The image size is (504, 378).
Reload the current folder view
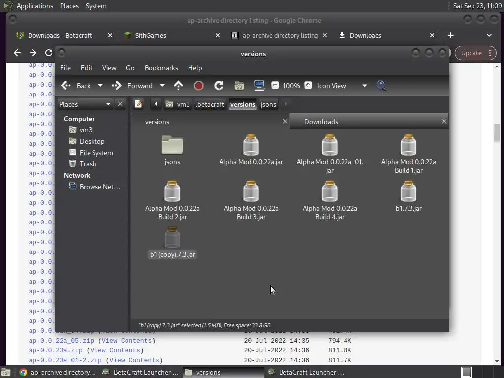[x=219, y=86]
